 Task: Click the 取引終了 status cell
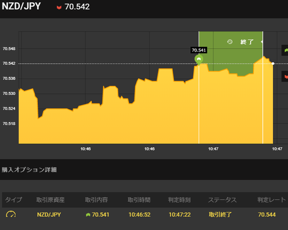coord(220,214)
